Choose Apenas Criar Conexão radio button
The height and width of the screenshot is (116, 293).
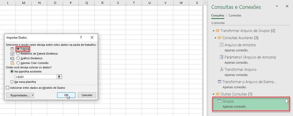[x=18, y=63]
